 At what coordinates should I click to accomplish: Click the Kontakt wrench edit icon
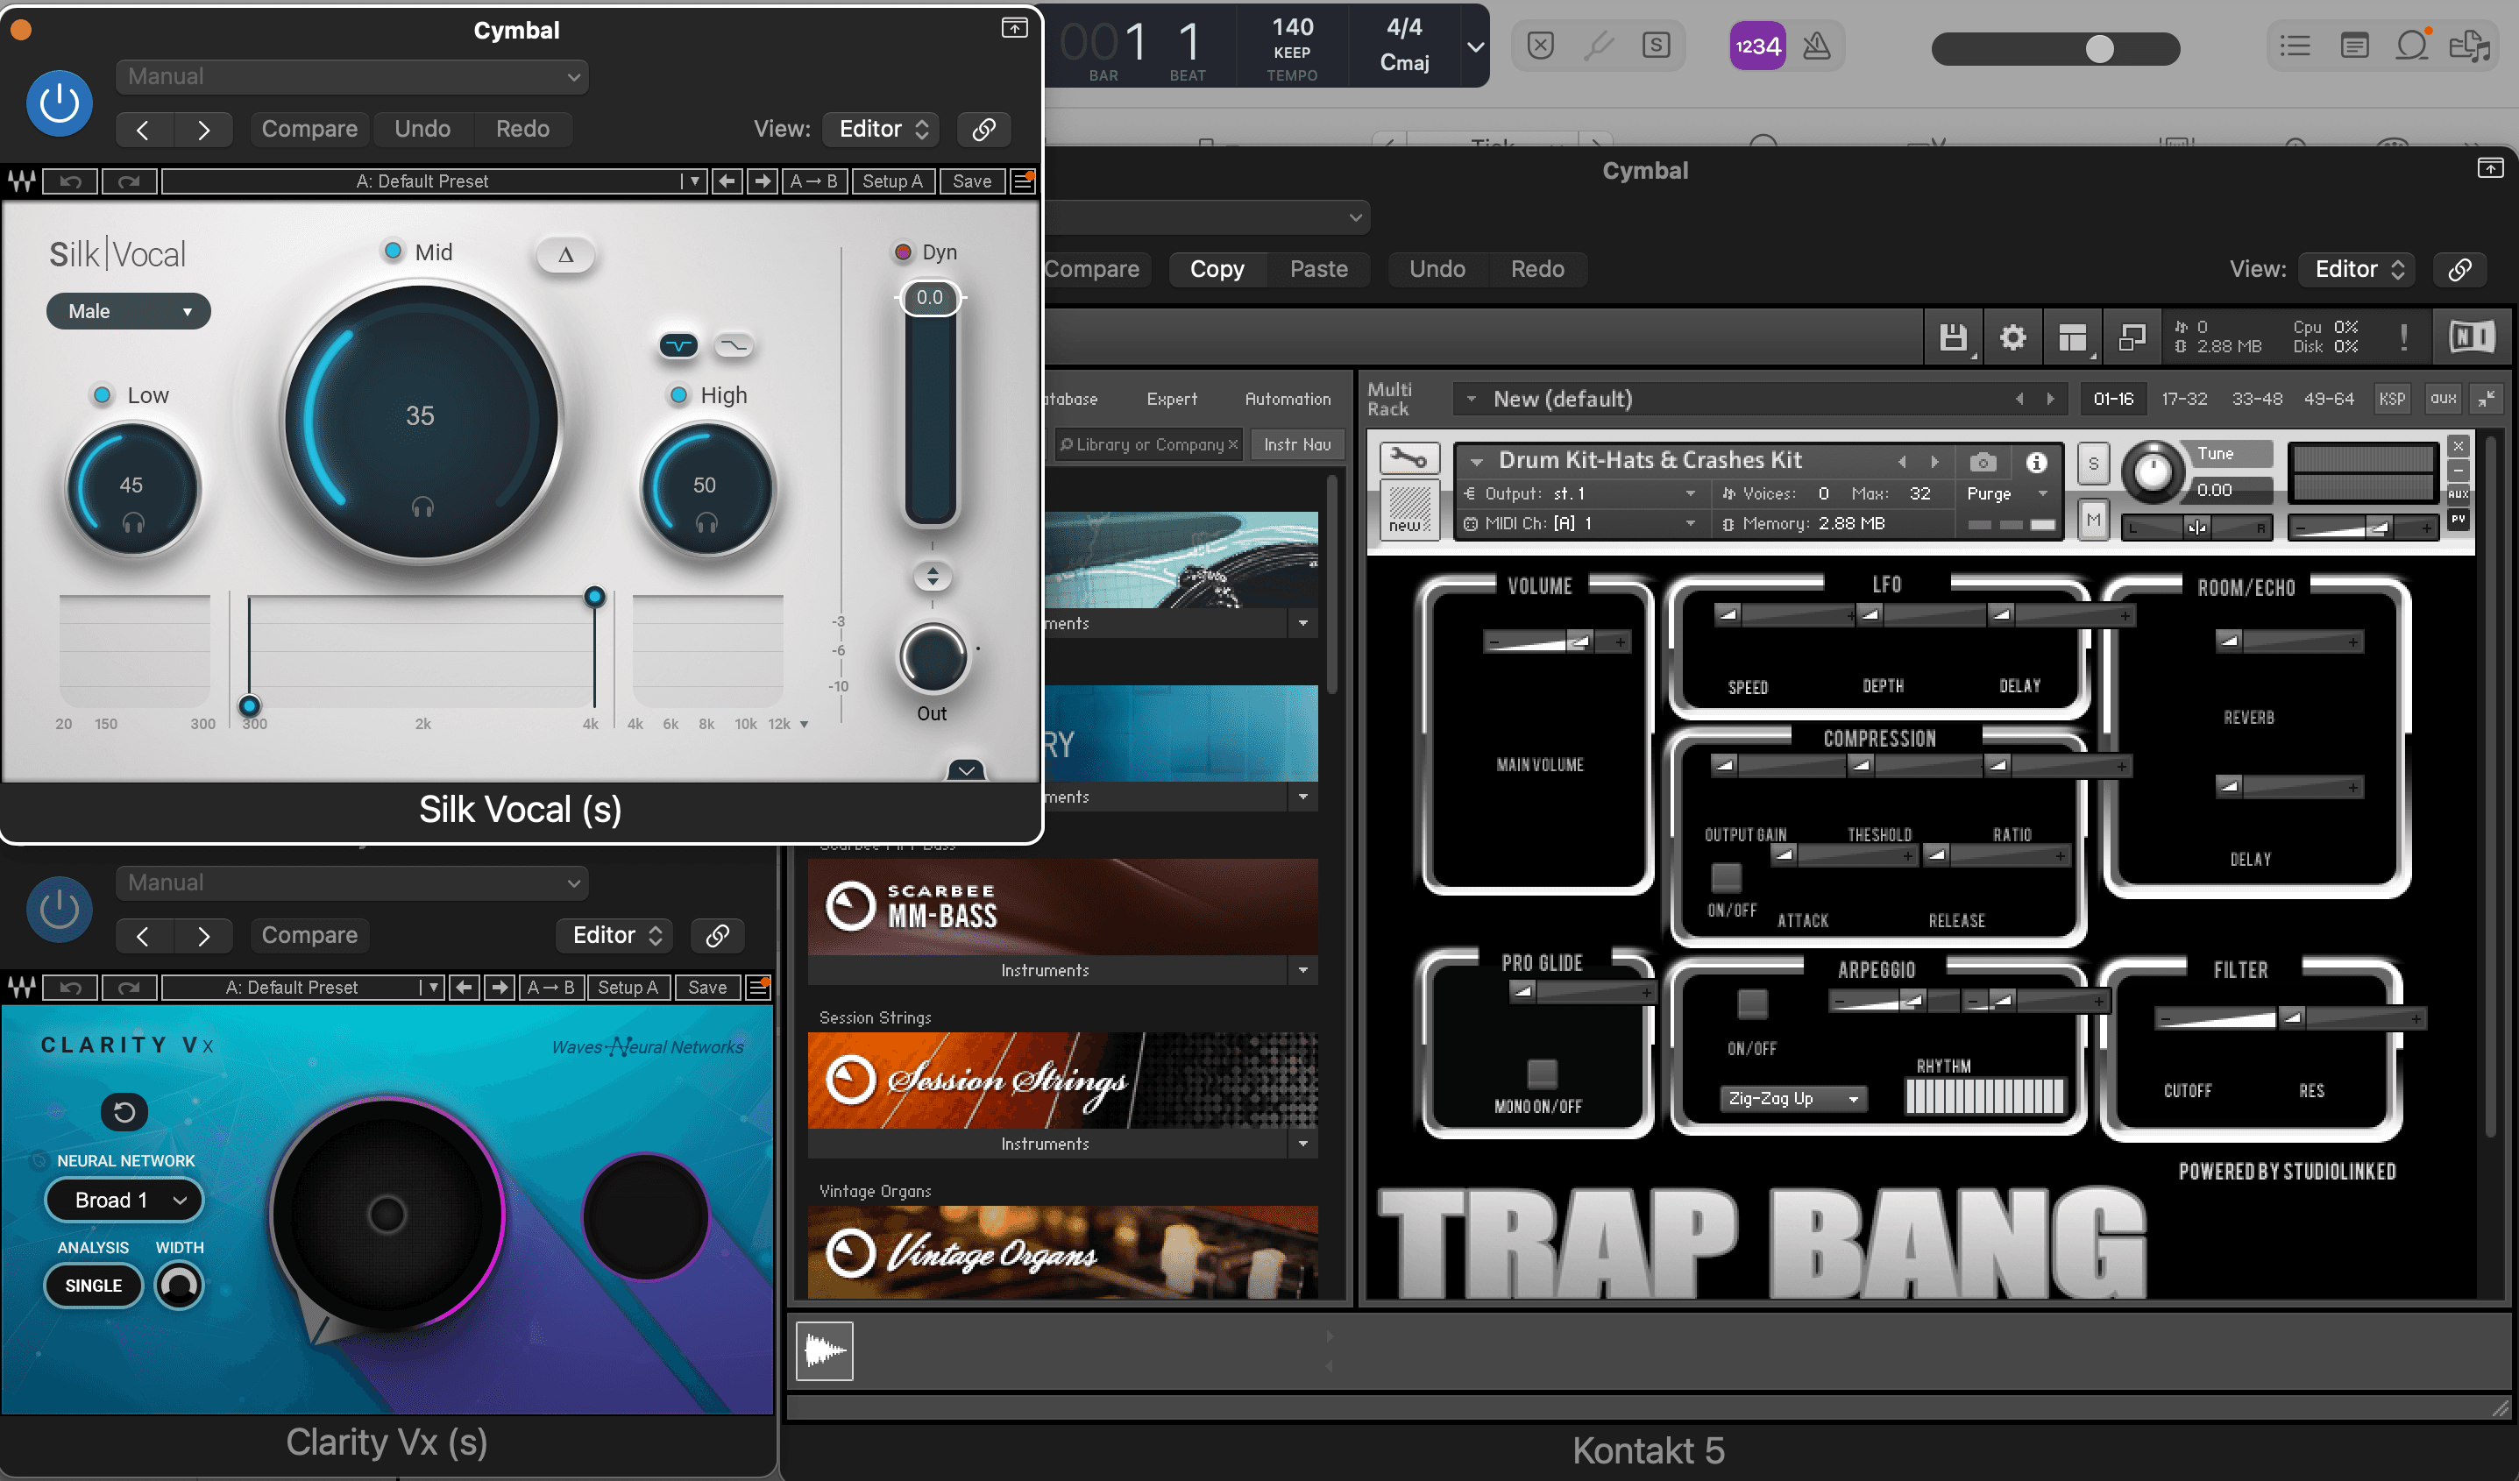pyautogui.click(x=1409, y=458)
